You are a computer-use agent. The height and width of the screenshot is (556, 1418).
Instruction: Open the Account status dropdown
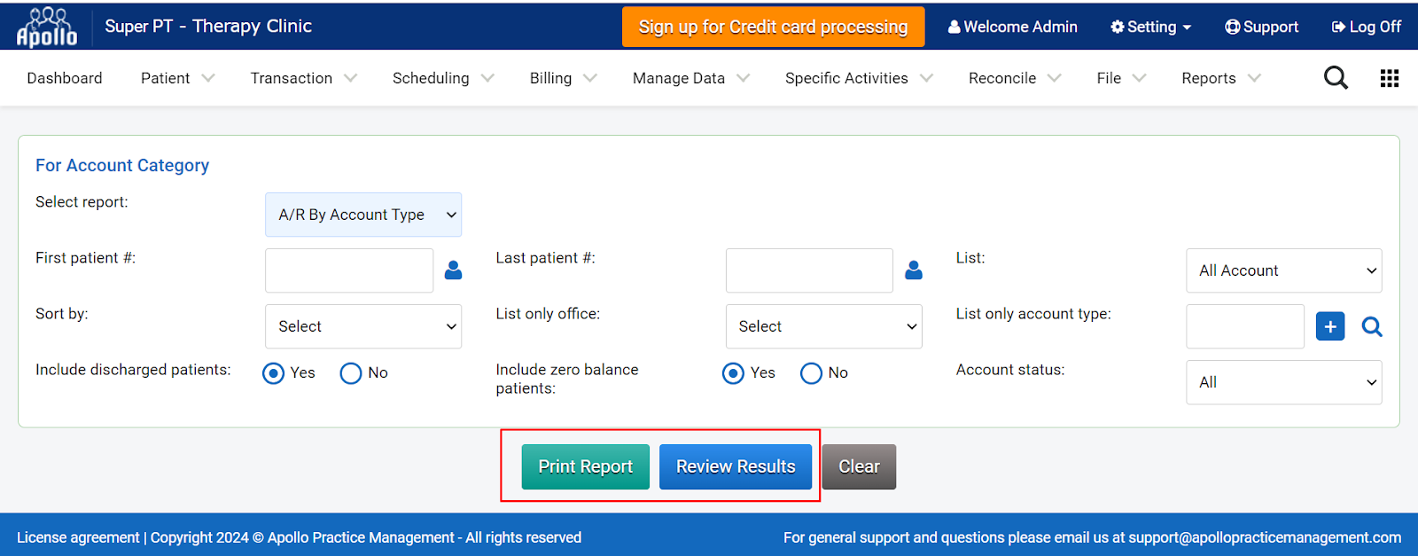point(1284,382)
